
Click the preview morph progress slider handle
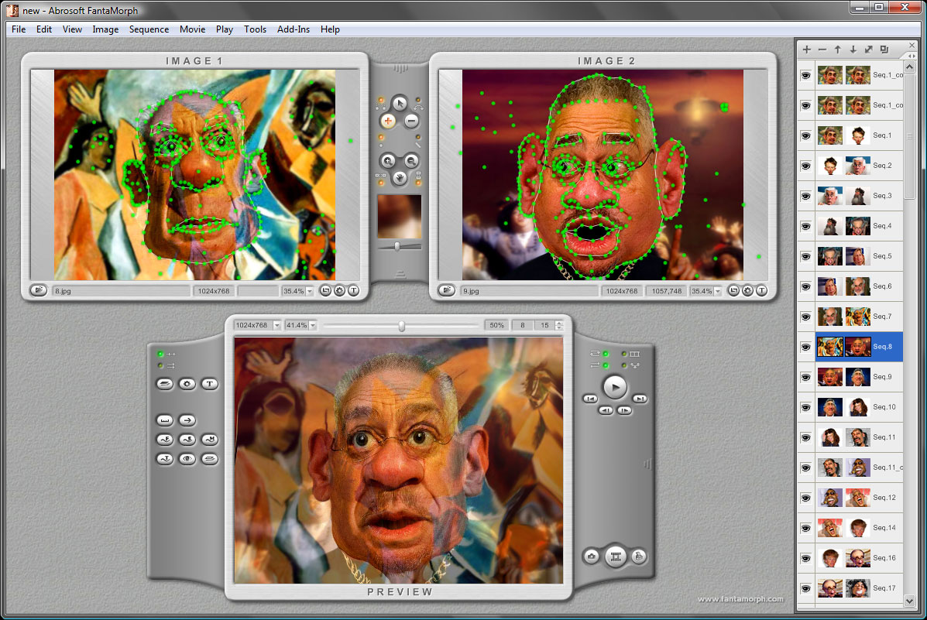(401, 326)
